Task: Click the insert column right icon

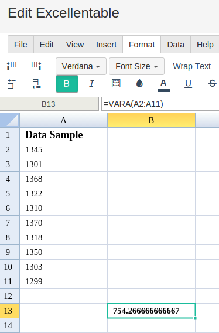Action: pyautogui.click(x=36, y=66)
